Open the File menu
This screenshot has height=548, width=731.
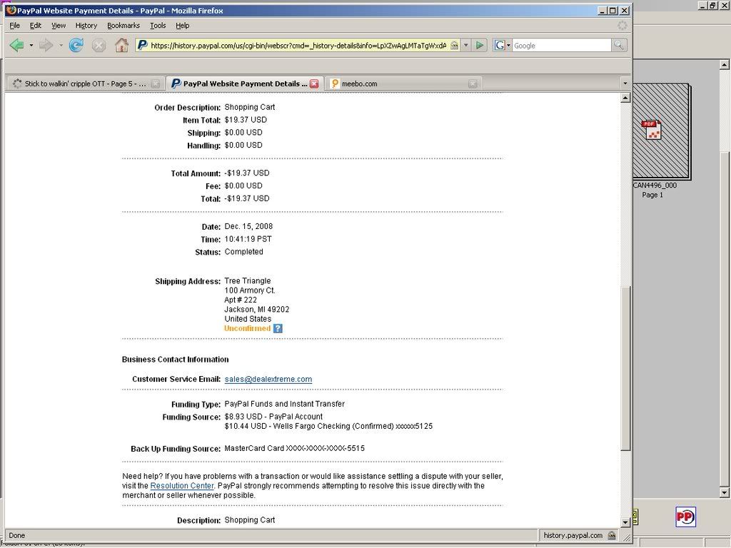click(14, 26)
